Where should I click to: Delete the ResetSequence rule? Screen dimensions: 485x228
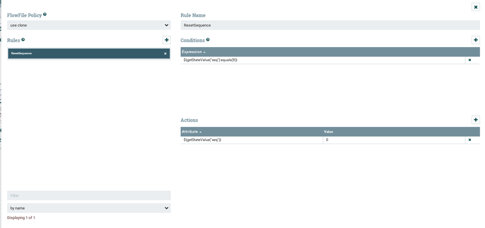click(x=165, y=53)
